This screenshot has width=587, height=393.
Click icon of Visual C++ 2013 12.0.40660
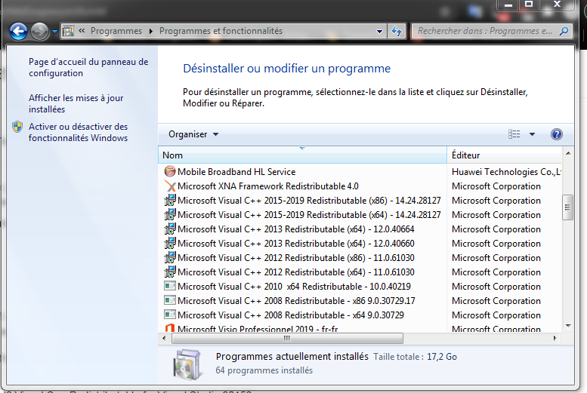170,243
